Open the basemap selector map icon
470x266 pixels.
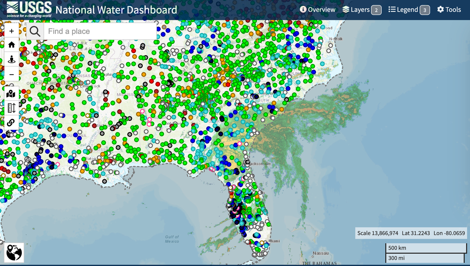(x=12, y=93)
